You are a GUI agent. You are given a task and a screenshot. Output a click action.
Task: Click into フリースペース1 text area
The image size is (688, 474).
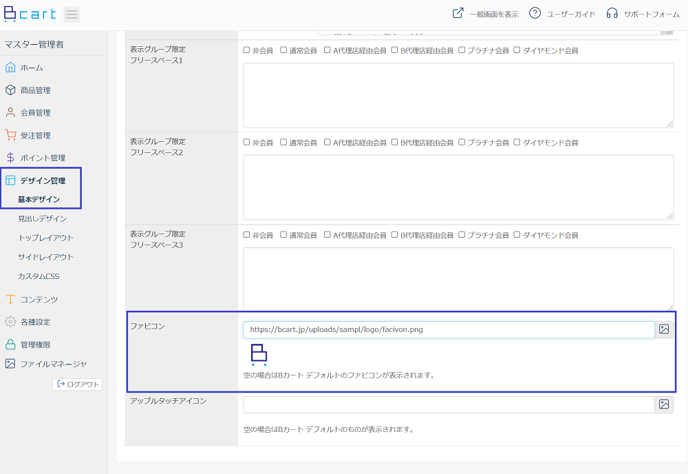[x=458, y=95]
